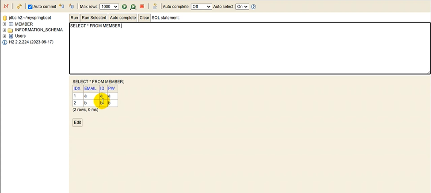431x193 pixels.
Task: Click the H2 2.2.224 version text
Action: point(31,42)
